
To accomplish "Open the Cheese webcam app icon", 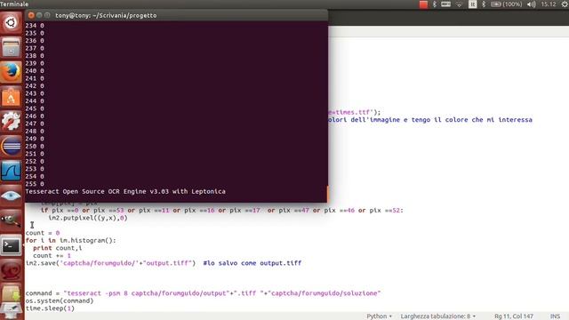I will pos(11,270).
